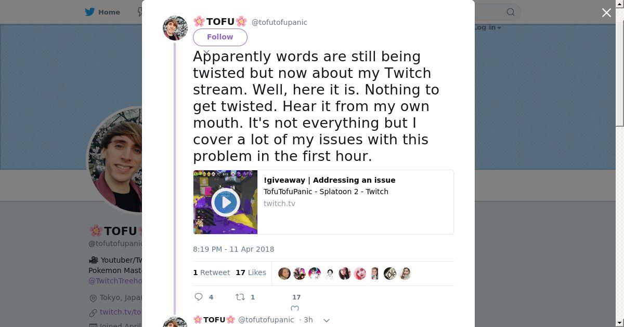Play the Twitch stream video card
This screenshot has height=327, width=624.
(x=225, y=202)
